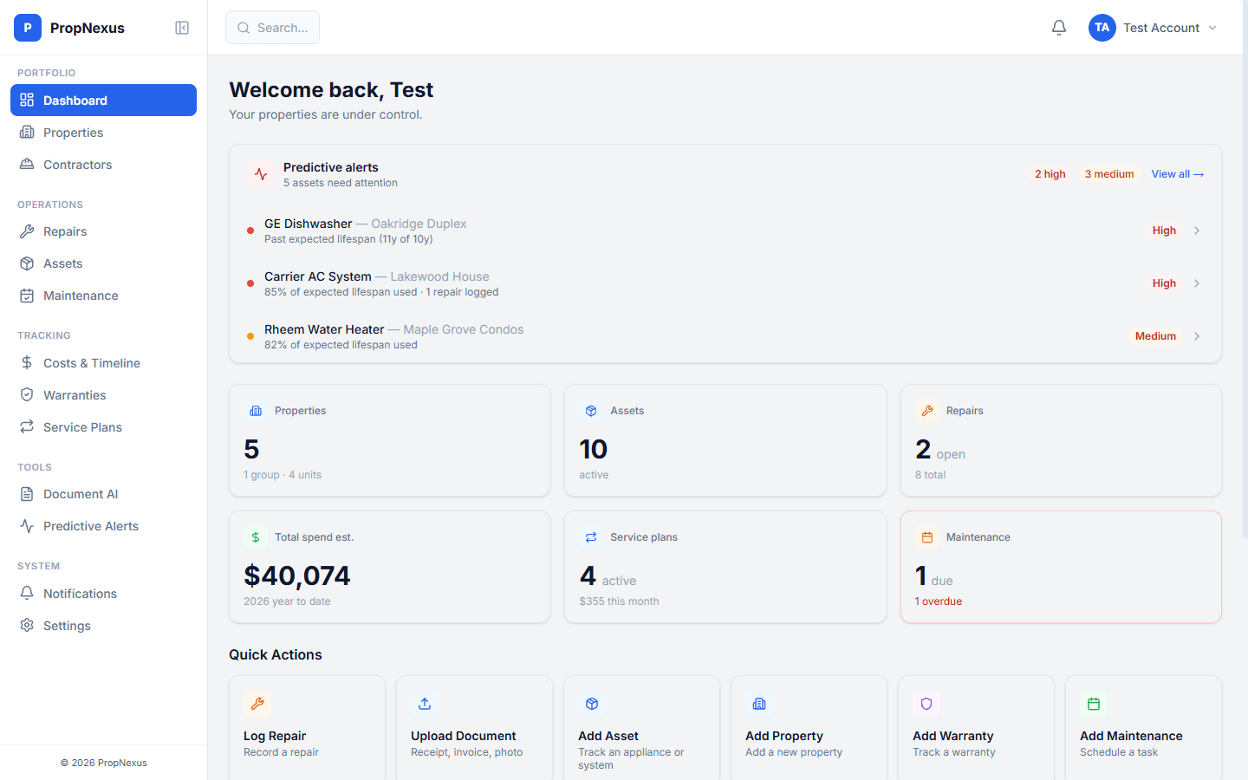Switch to the Properties section
The width and height of the screenshot is (1248, 780).
[x=74, y=132]
